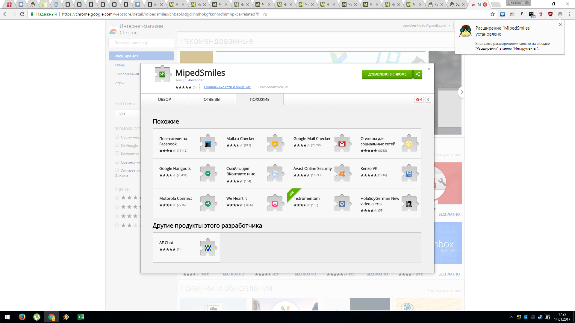Screen dimensions: 575x323
Task: Open the Социальные сети и общение category link
Action: tap(227, 87)
